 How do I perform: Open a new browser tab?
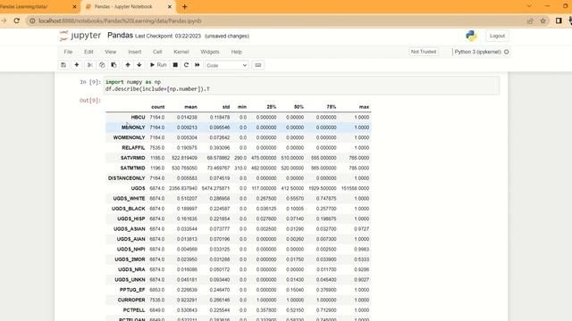coord(185,6)
